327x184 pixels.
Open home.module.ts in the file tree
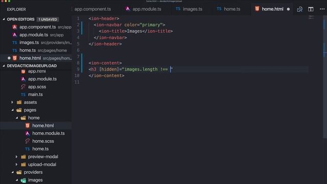click(x=49, y=133)
